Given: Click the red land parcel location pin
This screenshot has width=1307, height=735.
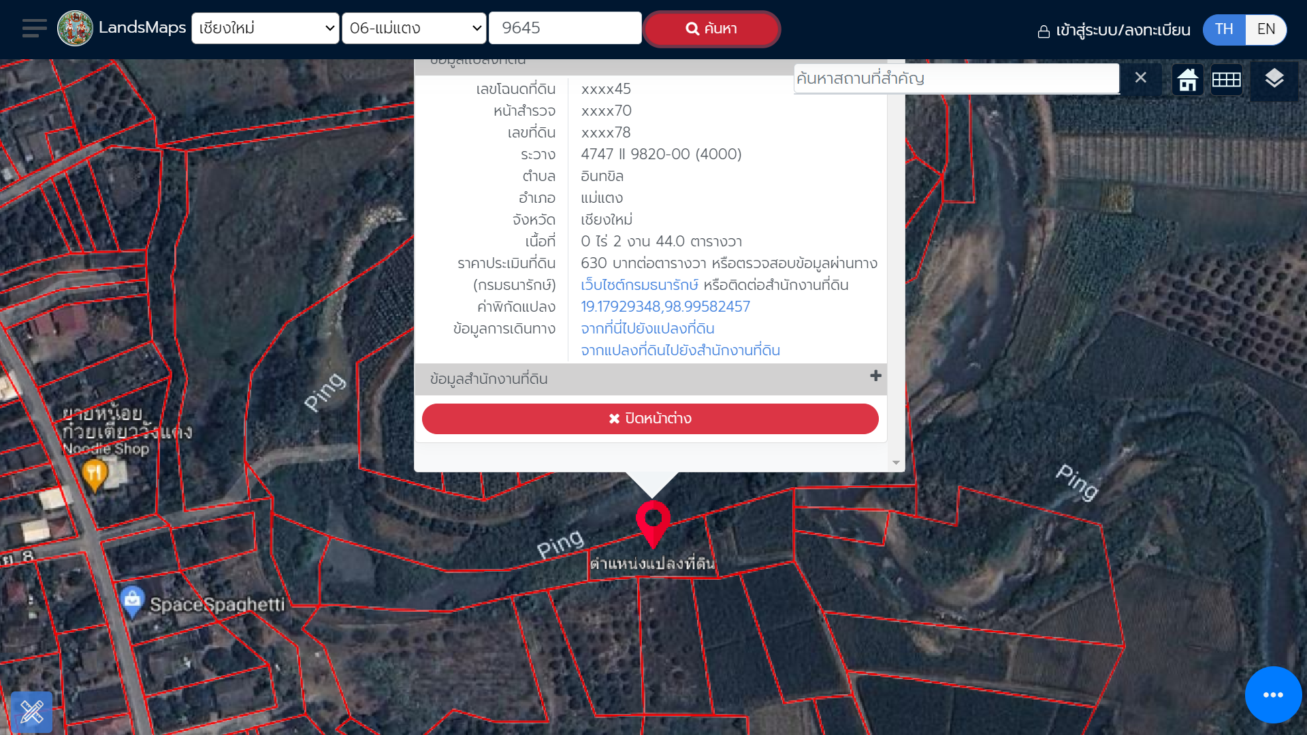Looking at the screenshot, I should (653, 523).
